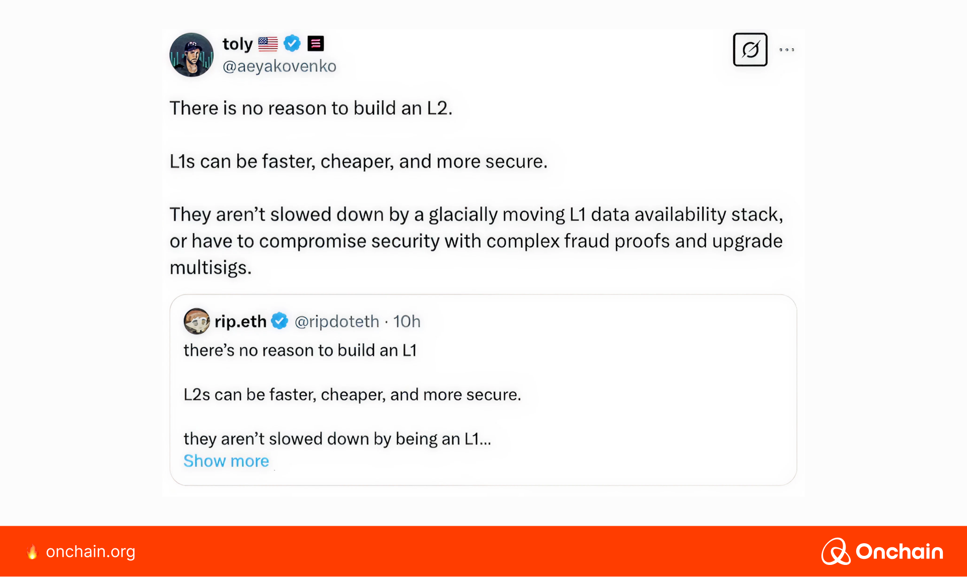The height and width of the screenshot is (577, 967).
Task: Expand quoted tweet with Show more
Action: (226, 461)
